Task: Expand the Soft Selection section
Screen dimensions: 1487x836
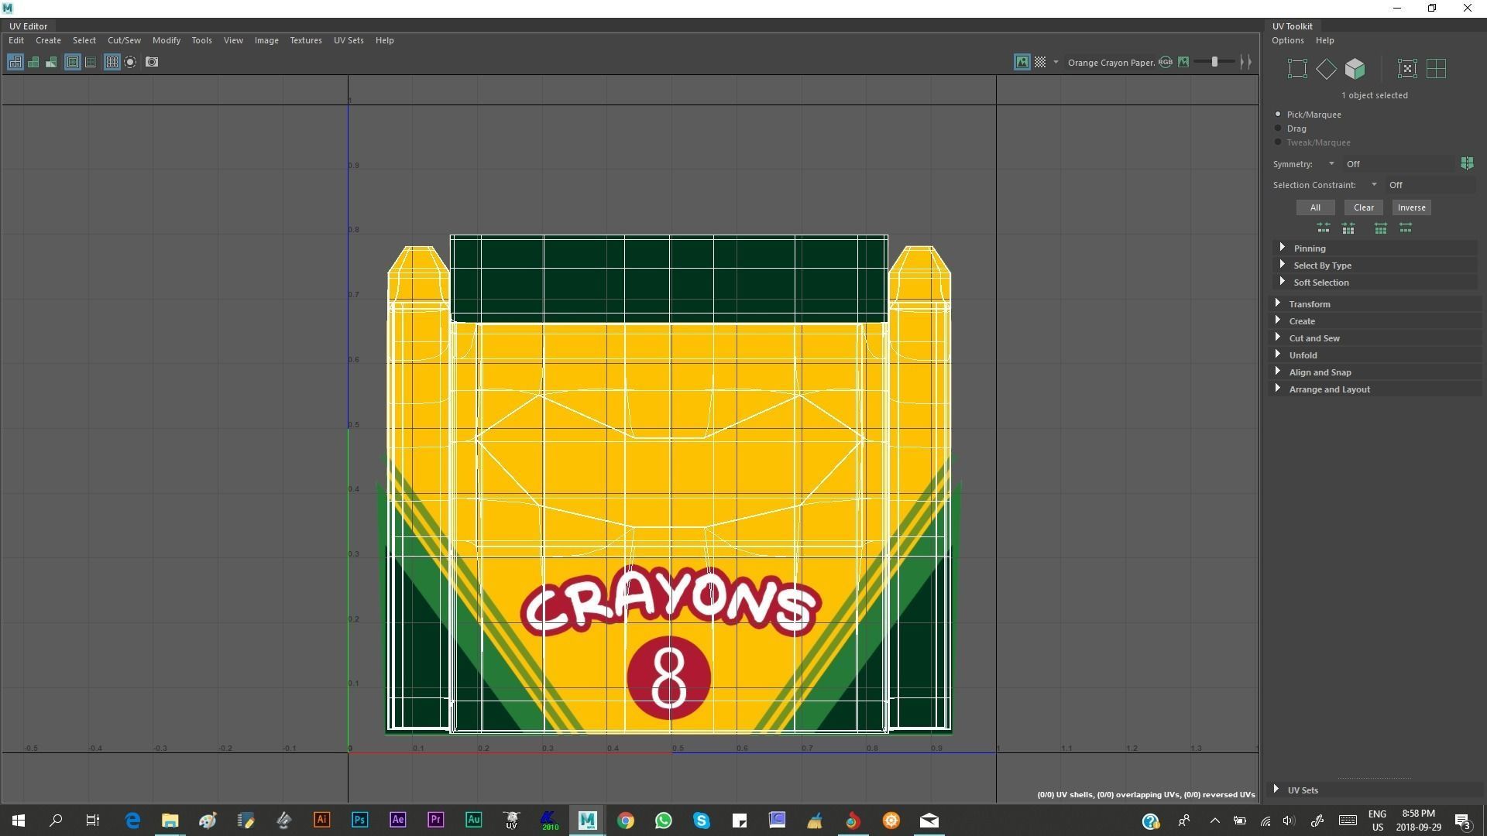Action: 1375,283
